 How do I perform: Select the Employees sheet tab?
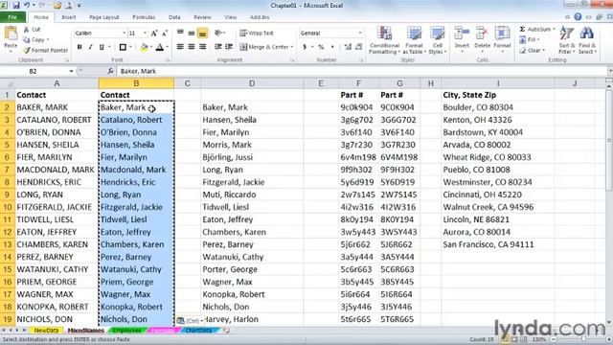[x=126, y=331]
